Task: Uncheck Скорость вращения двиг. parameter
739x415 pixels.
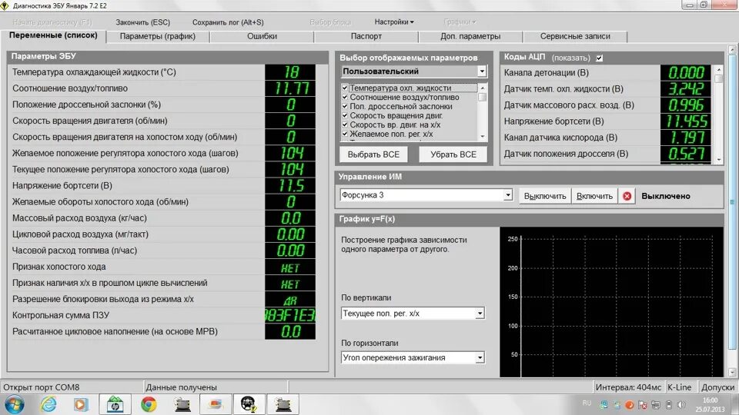Action: pos(345,115)
